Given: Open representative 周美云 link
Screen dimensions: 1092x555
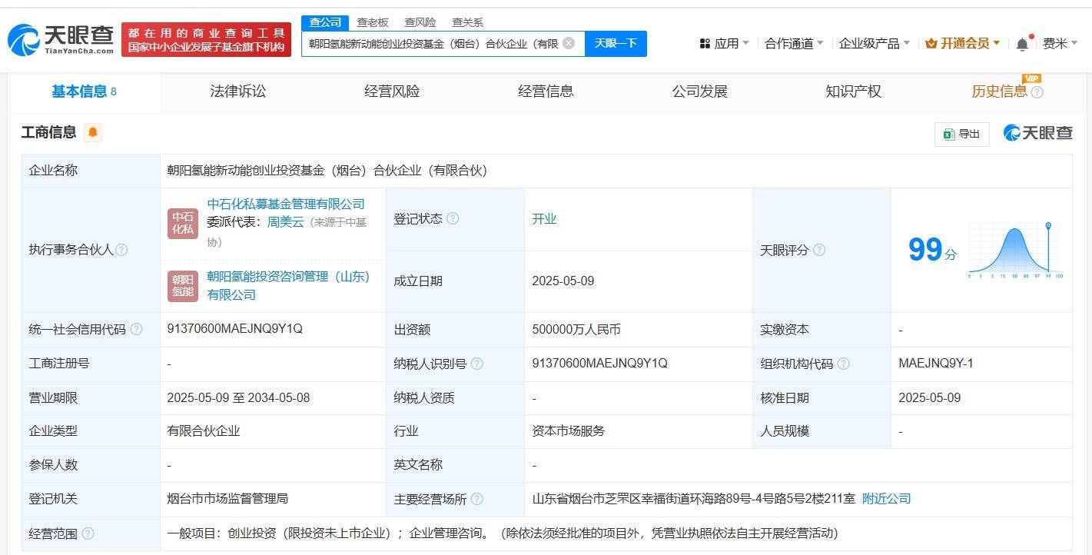Looking at the screenshot, I should (286, 222).
